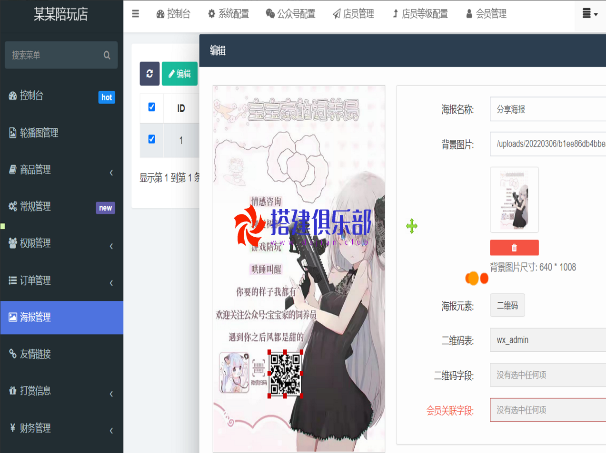Click the 常规管理 gears icon
The height and width of the screenshot is (453, 606).
coord(13,206)
